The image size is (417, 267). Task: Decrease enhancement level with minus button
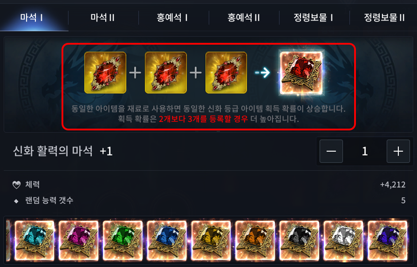[x=331, y=151]
